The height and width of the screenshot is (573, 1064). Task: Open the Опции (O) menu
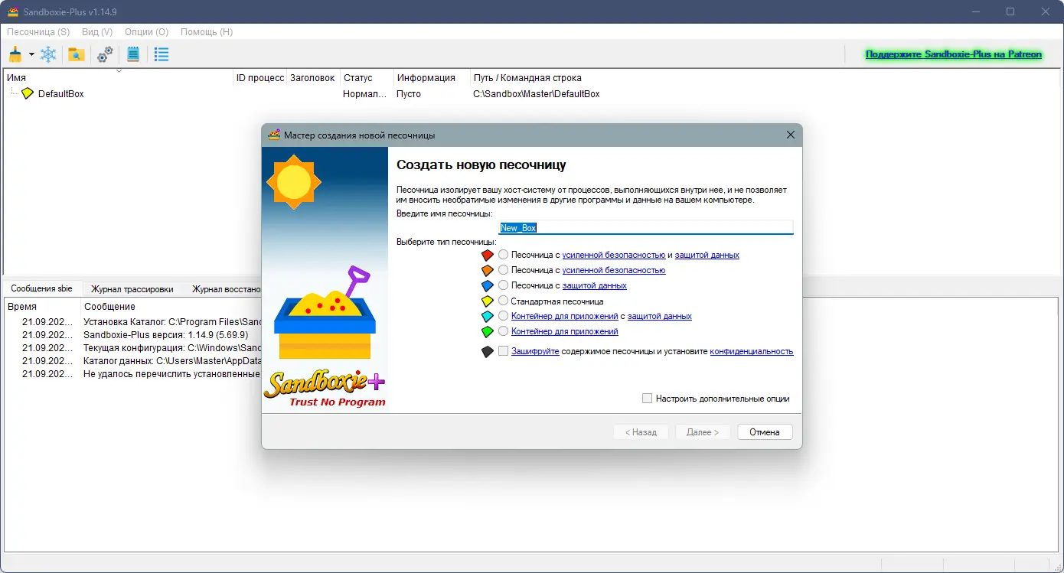pyautogui.click(x=146, y=32)
